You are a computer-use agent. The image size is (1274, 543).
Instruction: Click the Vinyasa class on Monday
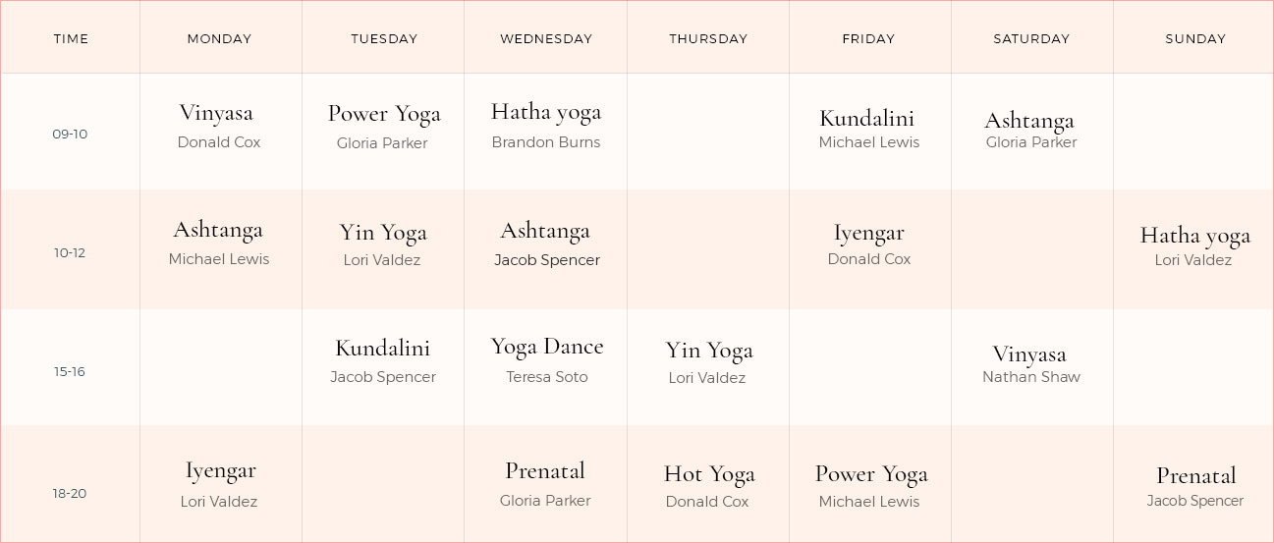(x=216, y=114)
